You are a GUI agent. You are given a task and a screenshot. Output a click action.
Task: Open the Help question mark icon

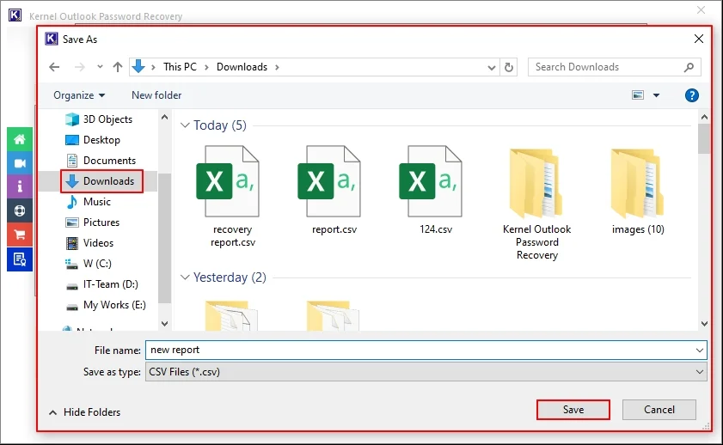[692, 95]
